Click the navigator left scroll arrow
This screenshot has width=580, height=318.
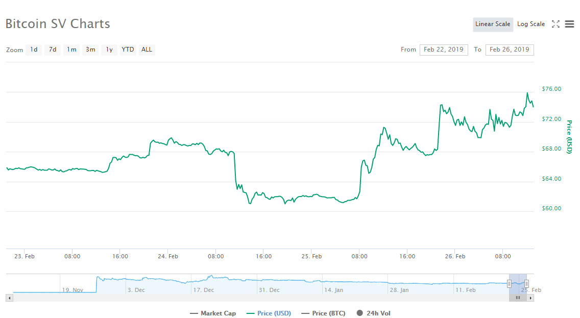coord(10,298)
